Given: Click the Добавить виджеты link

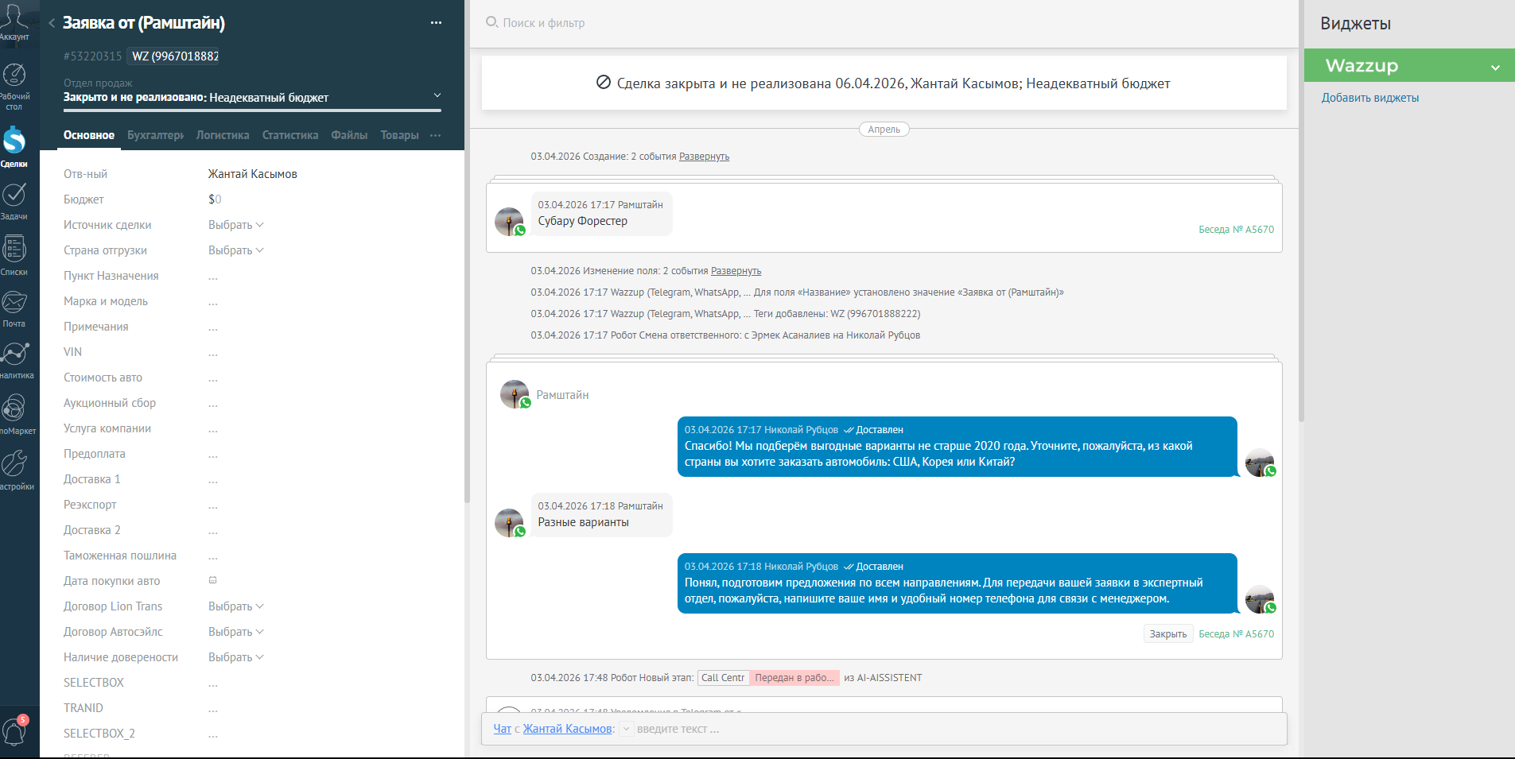Looking at the screenshot, I should 1369,98.
